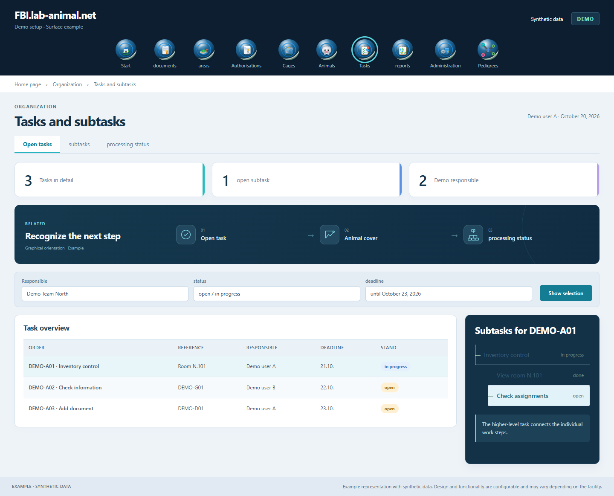This screenshot has height=496, width=614.
Task: Click the Room N.101 reference cell
Action: tap(192, 366)
